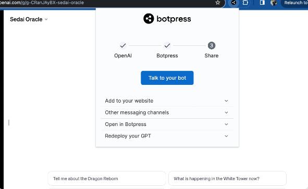The height and width of the screenshot is (189, 308).
Task: Expand Other messaging channels section
Action: [x=167, y=112]
